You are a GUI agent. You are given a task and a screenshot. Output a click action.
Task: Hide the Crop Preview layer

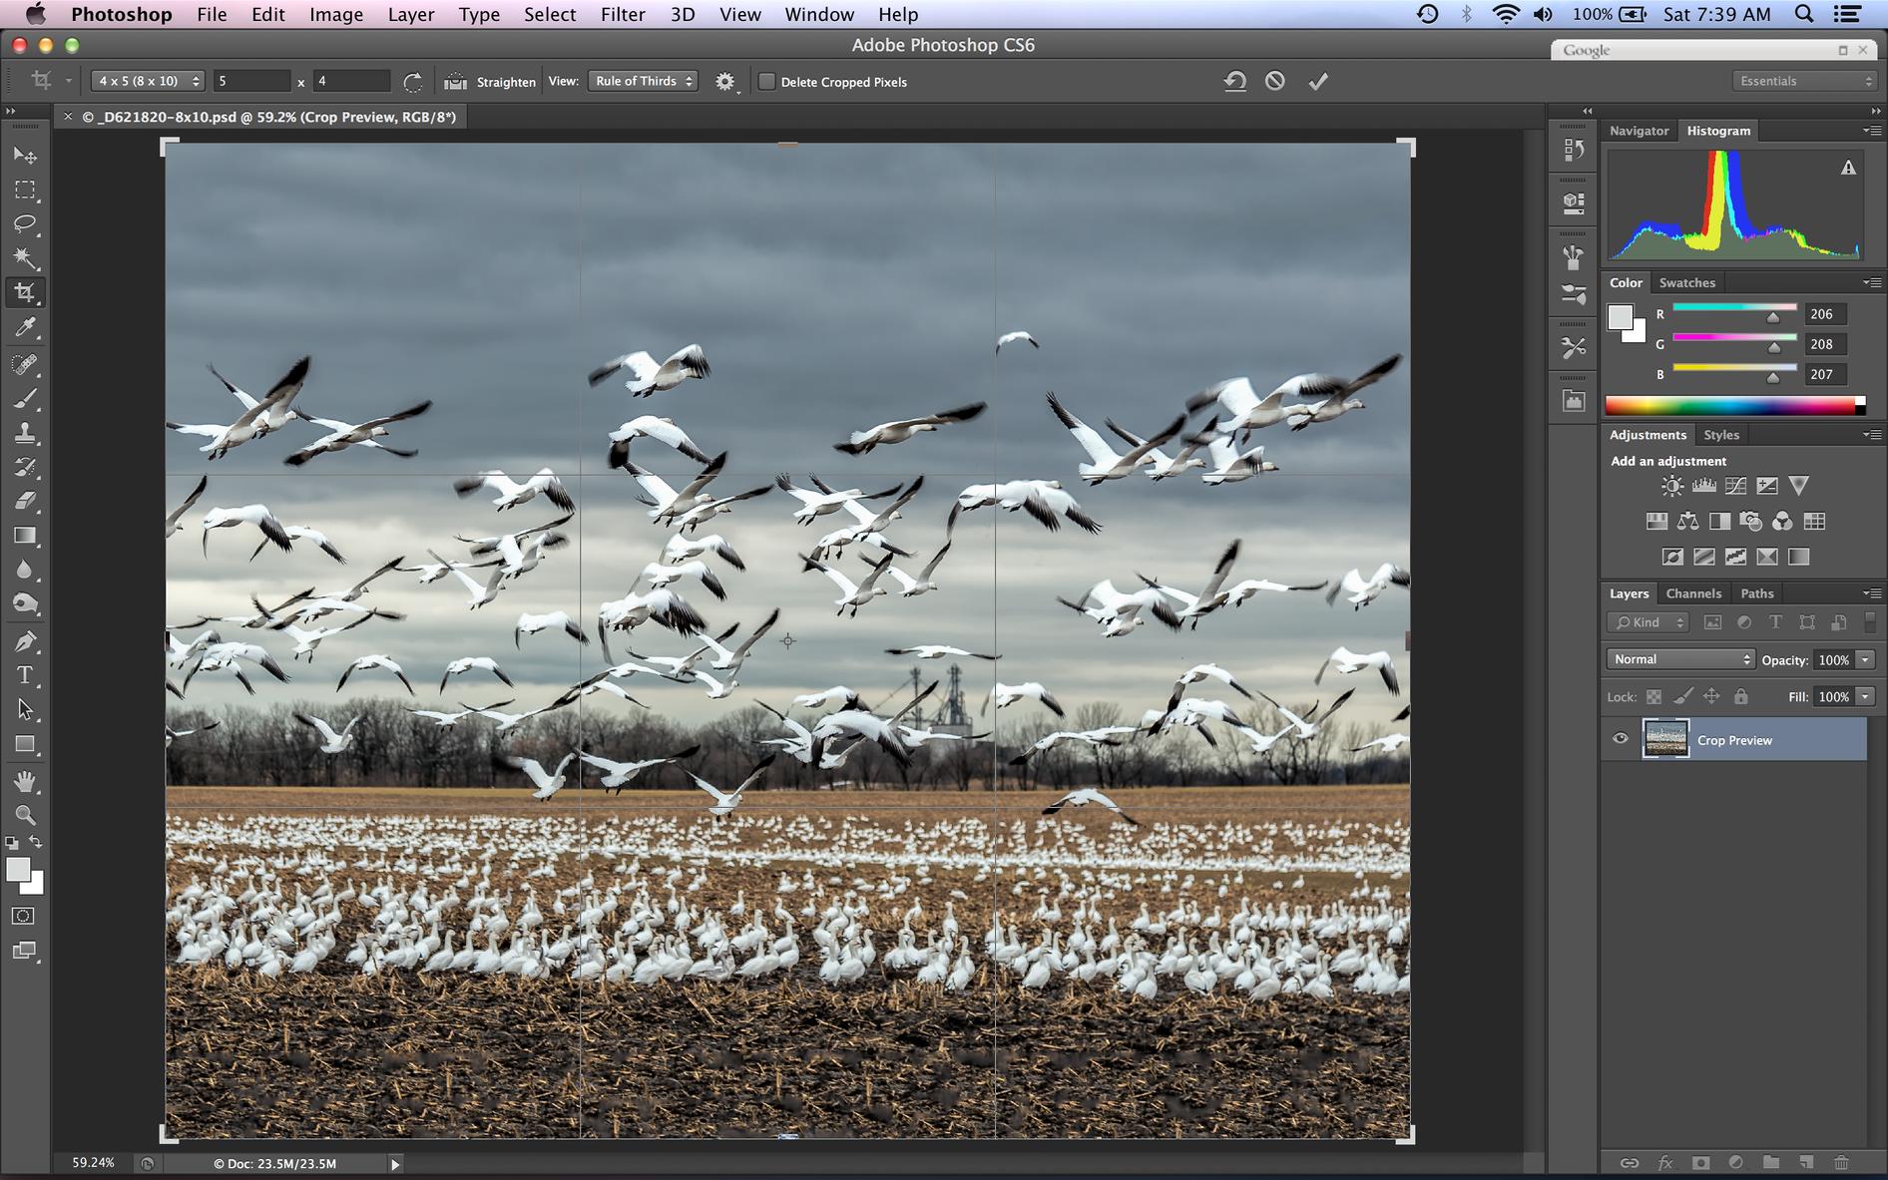pos(1620,739)
